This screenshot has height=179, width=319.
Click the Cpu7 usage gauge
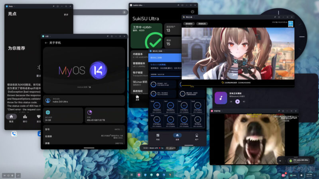[x=198, y=120]
